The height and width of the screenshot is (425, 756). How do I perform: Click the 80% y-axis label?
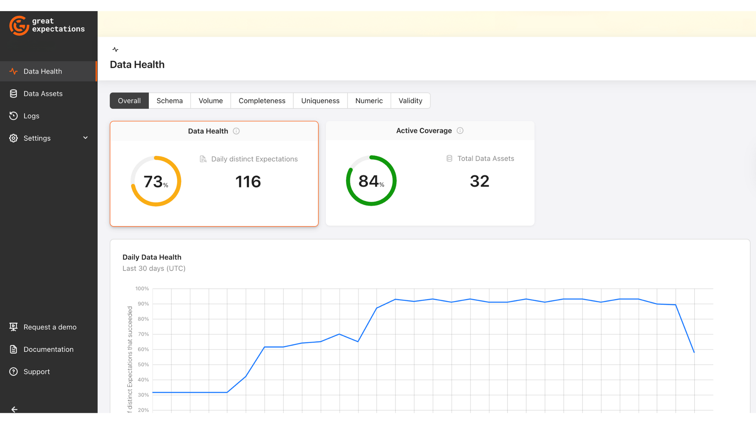click(143, 319)
